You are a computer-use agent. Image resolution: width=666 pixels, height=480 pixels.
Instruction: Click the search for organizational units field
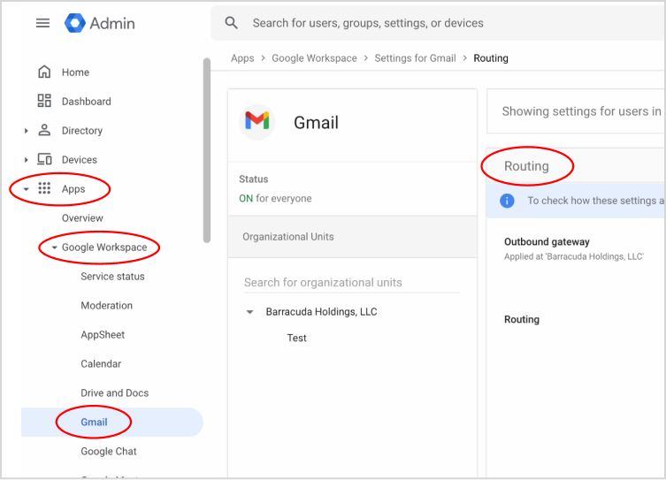(351, 283)
